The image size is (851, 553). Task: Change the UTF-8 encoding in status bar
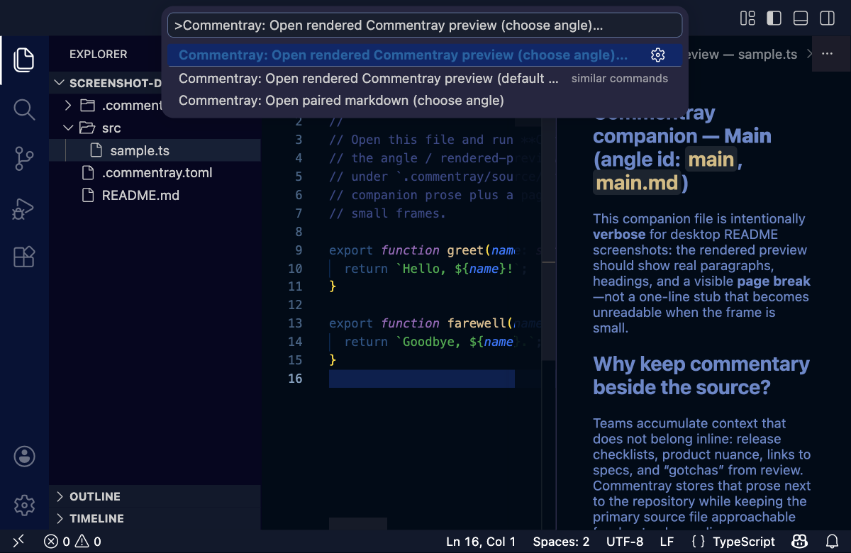(625, 542)
